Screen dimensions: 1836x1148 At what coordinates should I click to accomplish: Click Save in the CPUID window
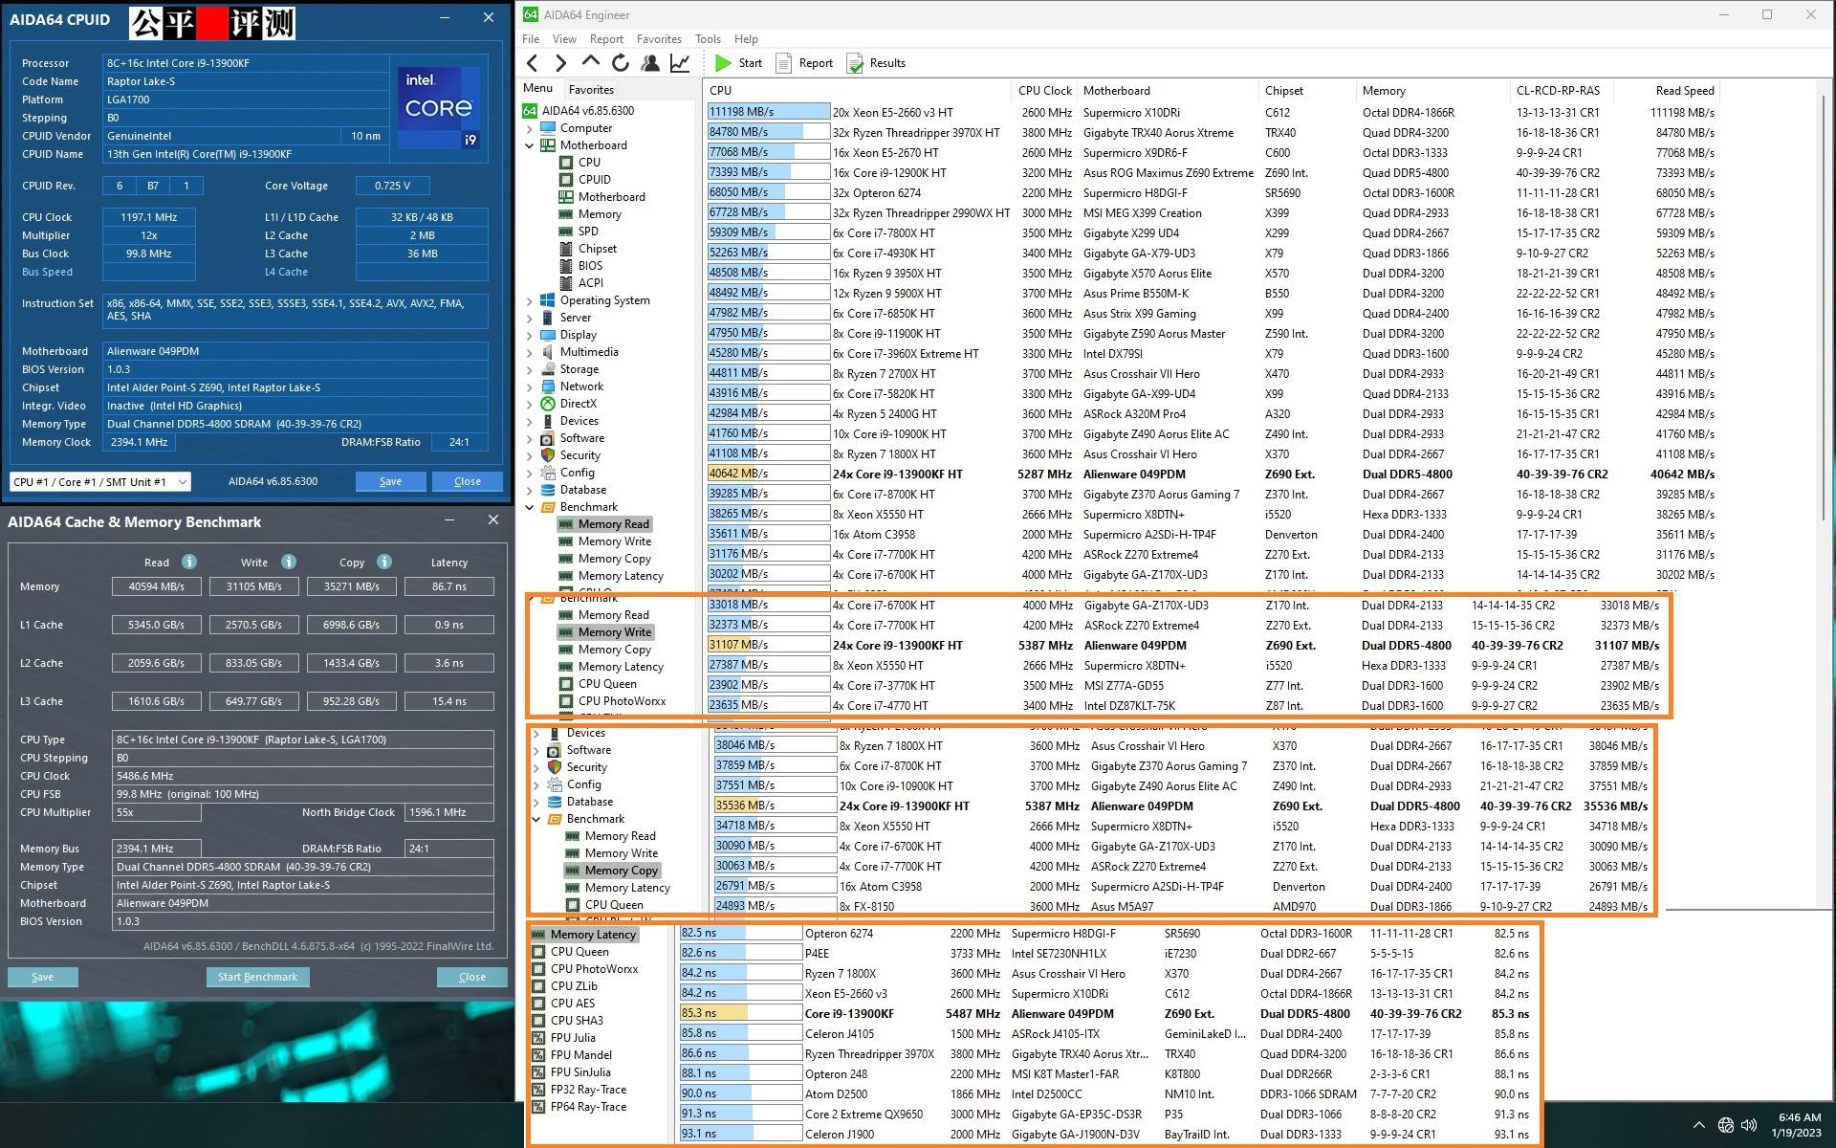point(390,481)
